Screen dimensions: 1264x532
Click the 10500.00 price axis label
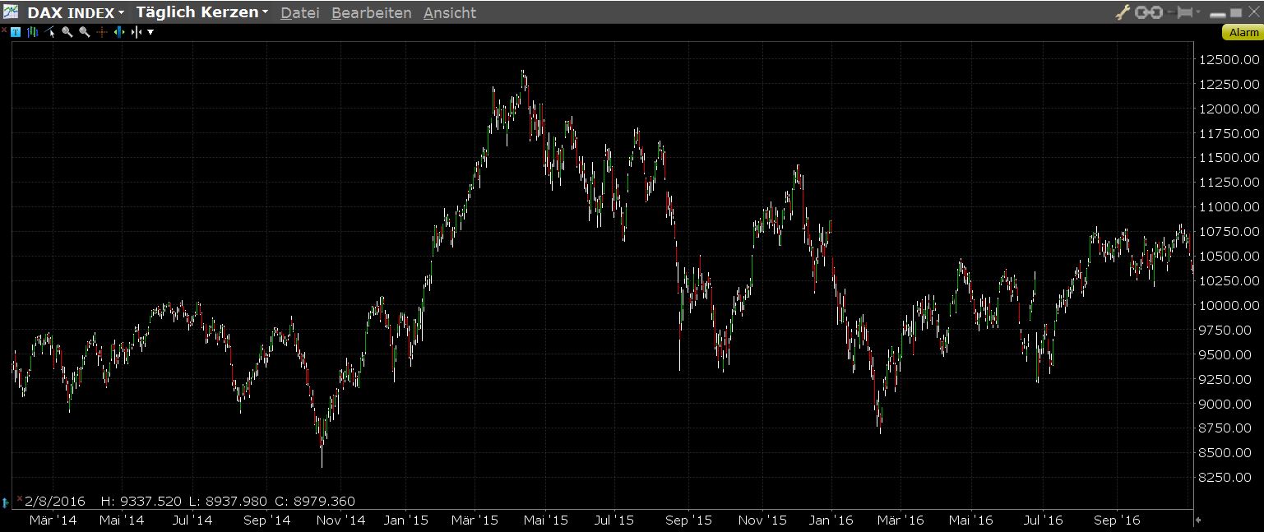coord(1229,257)
